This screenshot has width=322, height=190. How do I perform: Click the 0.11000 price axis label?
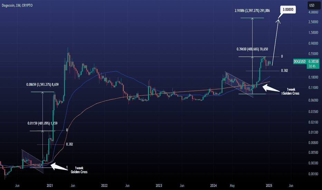pos(313,87)
